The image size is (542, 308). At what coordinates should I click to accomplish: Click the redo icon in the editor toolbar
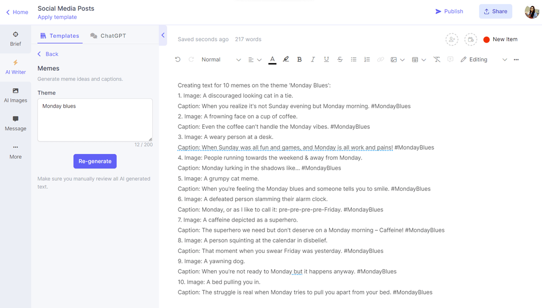[x=191, y=59]
